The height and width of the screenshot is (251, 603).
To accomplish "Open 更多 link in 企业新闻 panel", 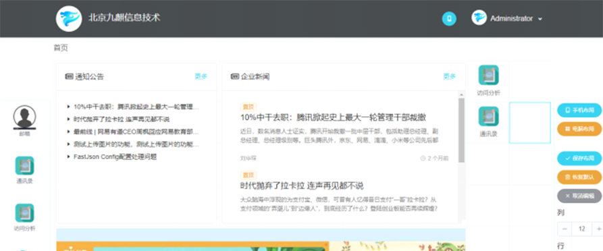I will click(x=450, y=76).
